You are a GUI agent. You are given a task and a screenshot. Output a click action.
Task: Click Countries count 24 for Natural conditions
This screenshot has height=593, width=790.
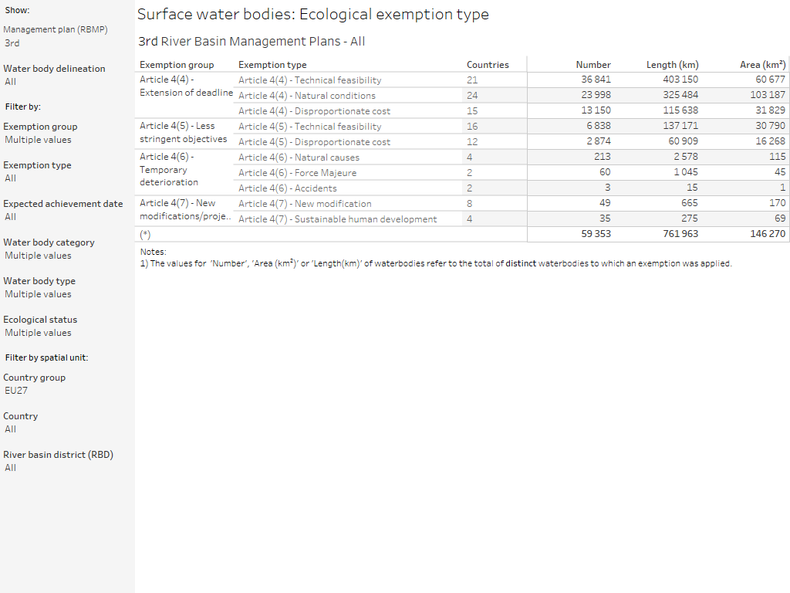coord(472,95)
